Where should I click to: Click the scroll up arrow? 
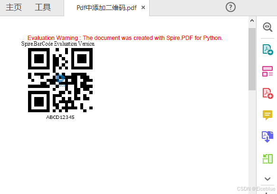pos(252,21)
